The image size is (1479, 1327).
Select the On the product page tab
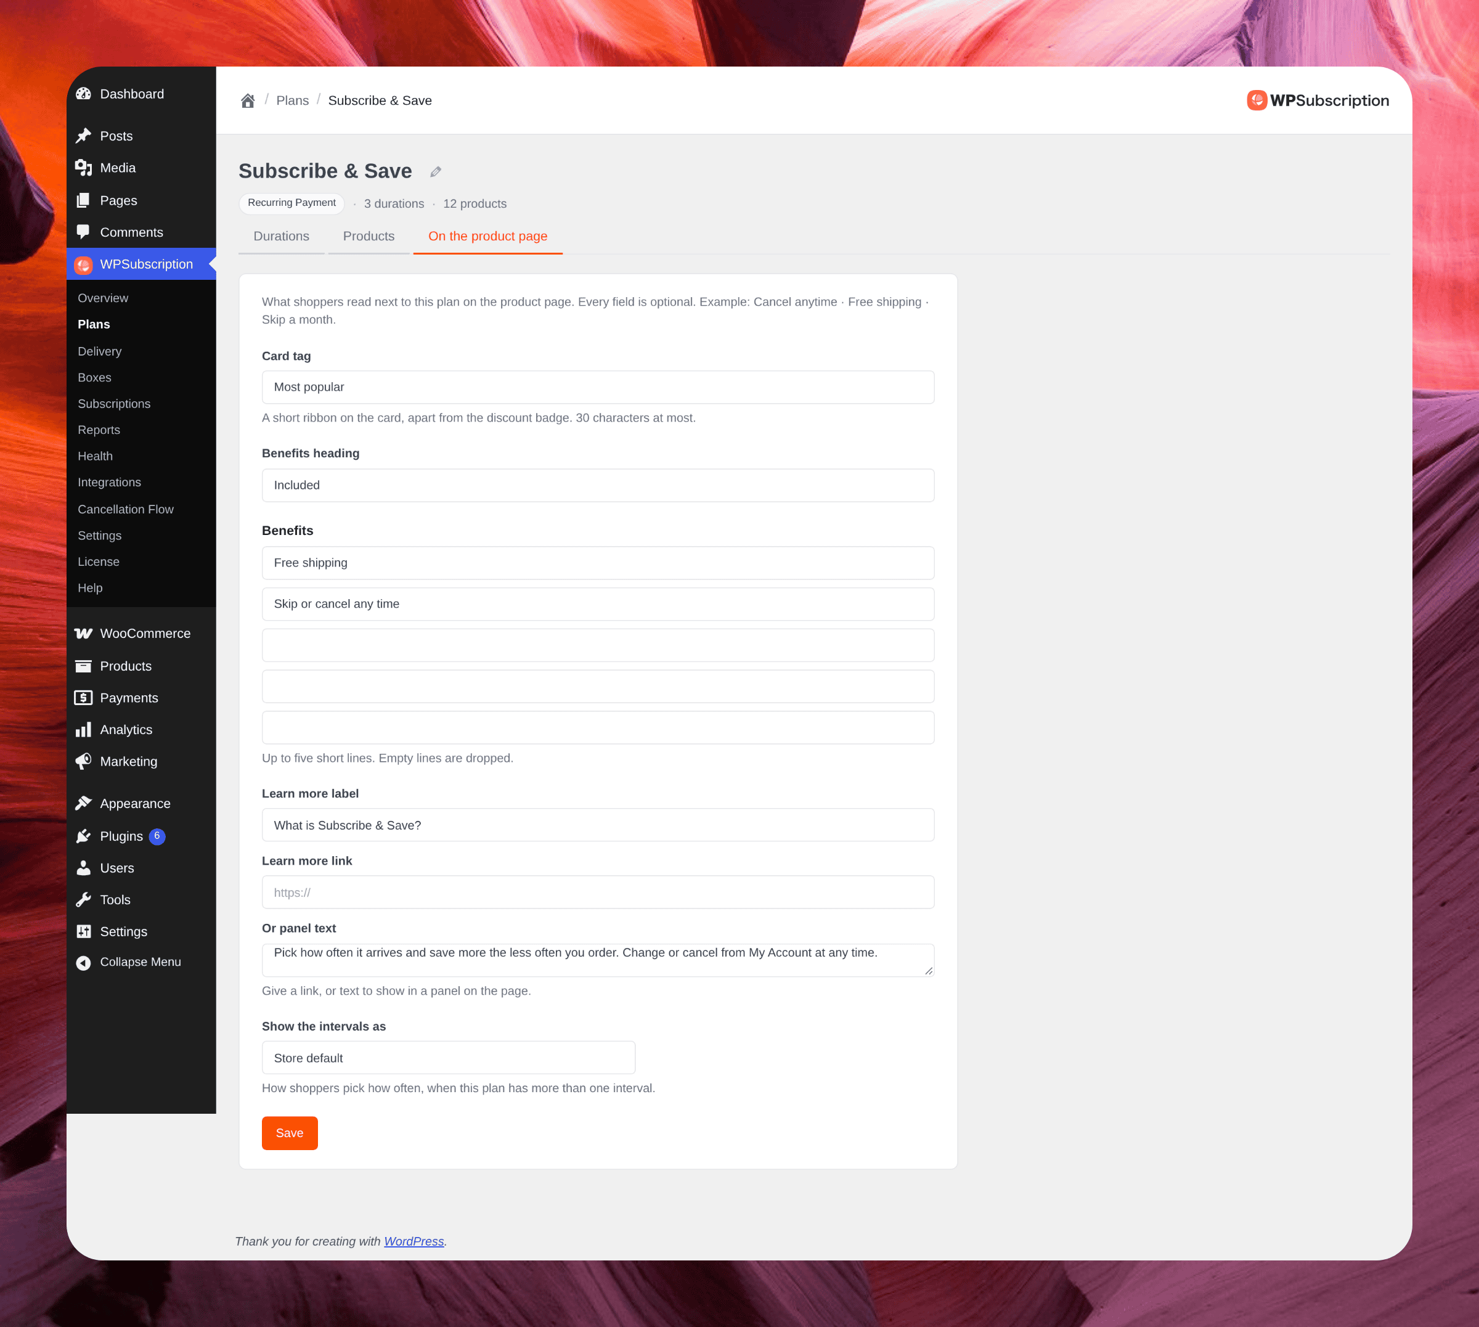[x=487, y=236]
